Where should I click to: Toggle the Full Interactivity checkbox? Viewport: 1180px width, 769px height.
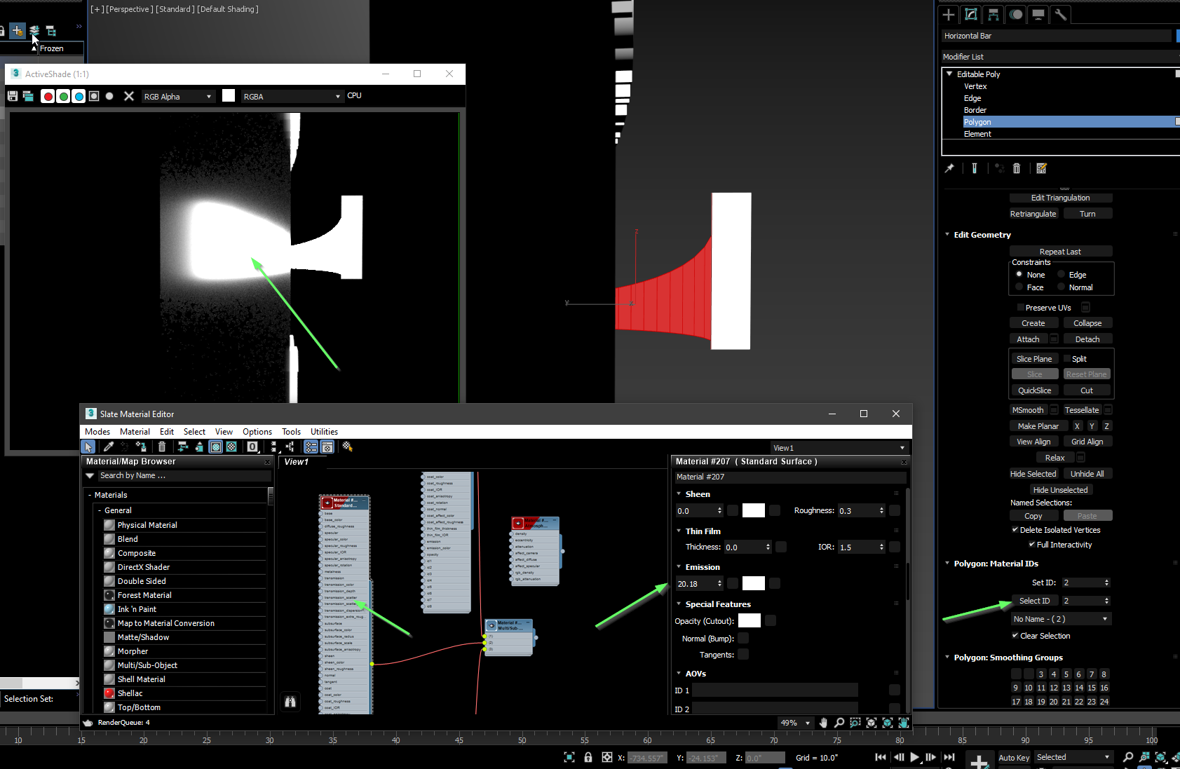1032,544
